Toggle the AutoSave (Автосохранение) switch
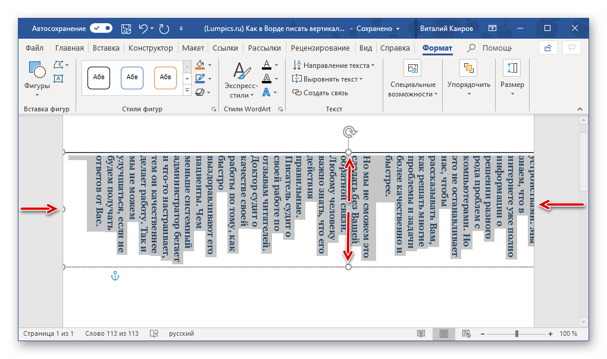This screenshot has width=607, height=359. point(101,28)
